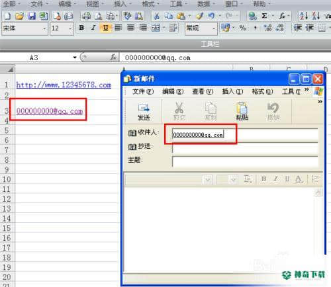Click the http://www.12345678.com hyperlink
Screen dimensions: 331x287
click(x=64, y=85)
